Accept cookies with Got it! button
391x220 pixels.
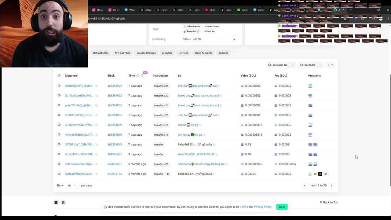(x=282, y=207)
